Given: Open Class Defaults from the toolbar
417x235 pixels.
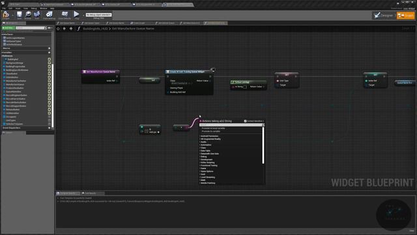Looking at the screenshot, I should pos(65,15).
